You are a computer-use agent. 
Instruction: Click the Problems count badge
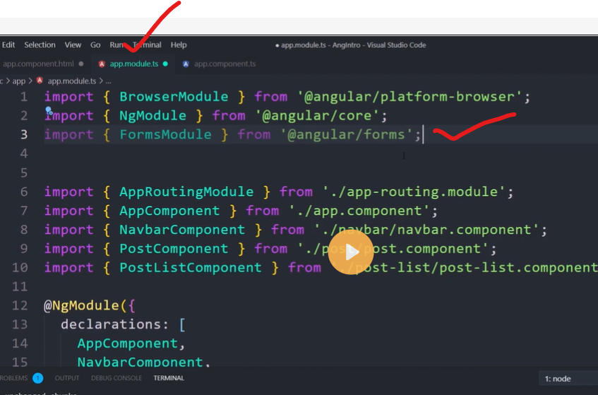pyautogui.click(x=37, y=378)
